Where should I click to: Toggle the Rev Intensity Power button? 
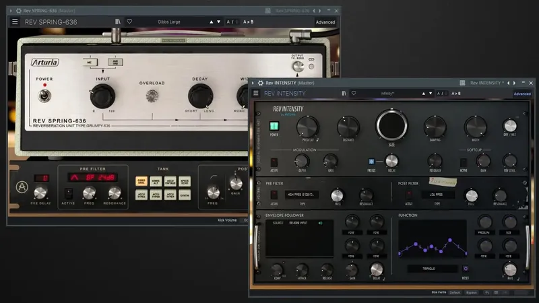274,126
